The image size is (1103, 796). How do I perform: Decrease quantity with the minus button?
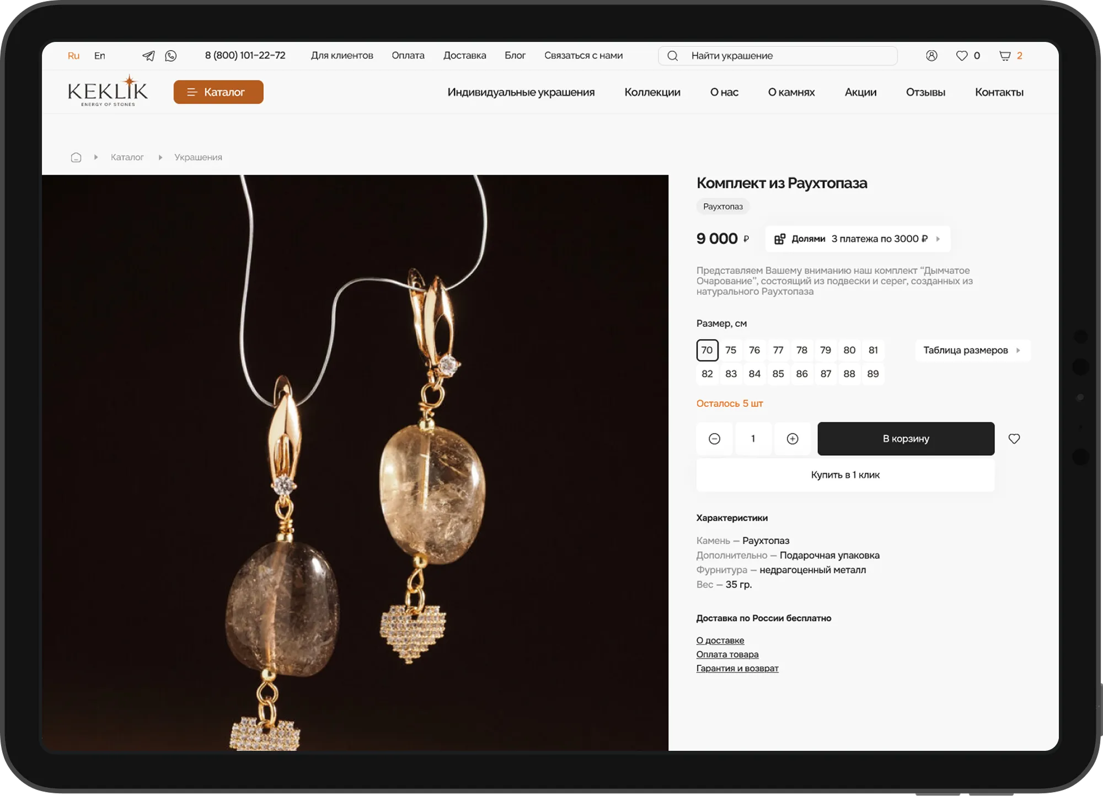tap(714, 439)
